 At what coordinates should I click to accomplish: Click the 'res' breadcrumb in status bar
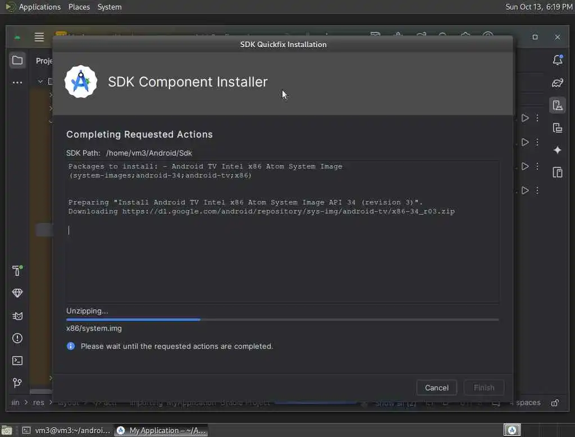point(39,403)
